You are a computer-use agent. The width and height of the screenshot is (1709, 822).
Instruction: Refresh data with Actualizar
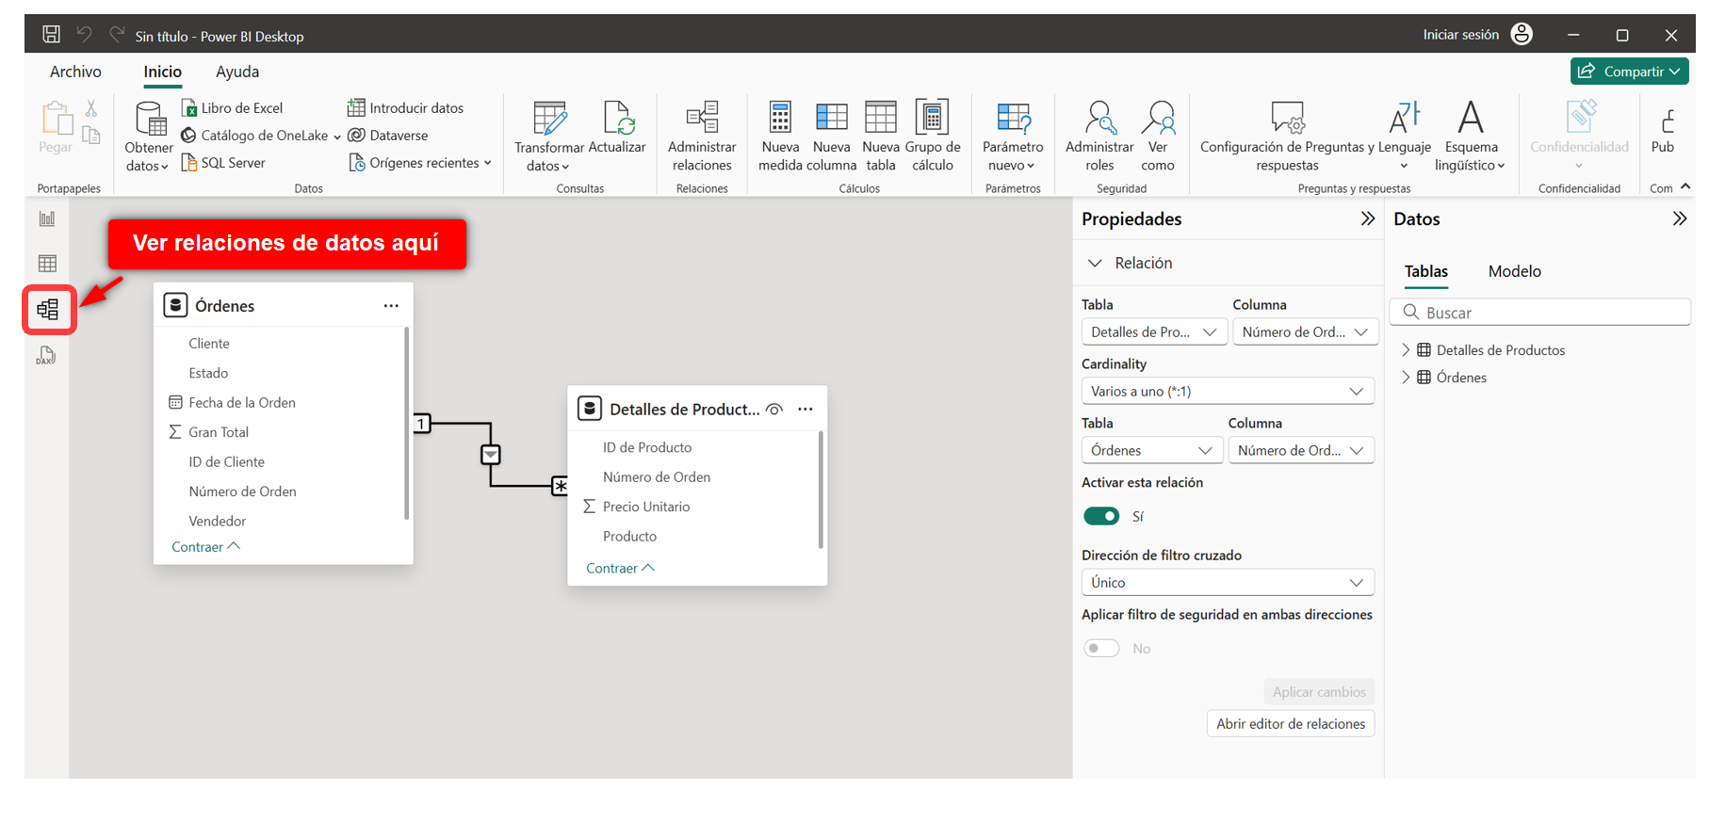[x=617, y=127]
